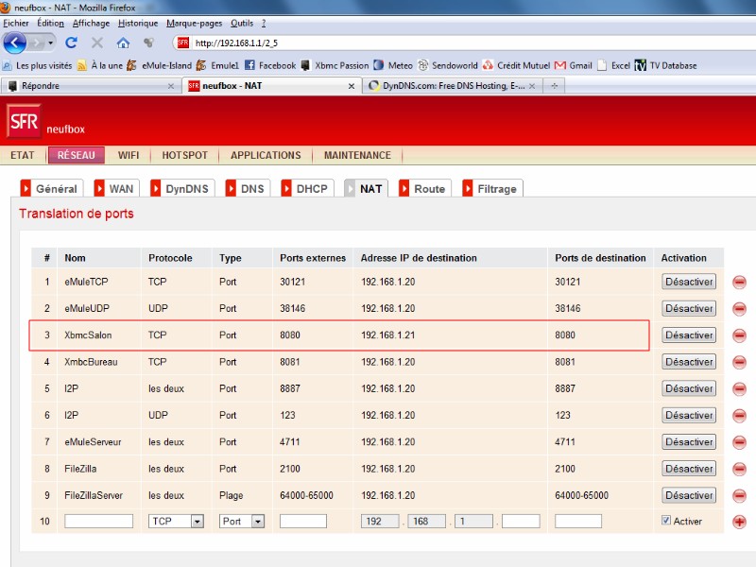Delete the I2P port 8887 rule
756x567 pixels.
(x=739, y=388)
